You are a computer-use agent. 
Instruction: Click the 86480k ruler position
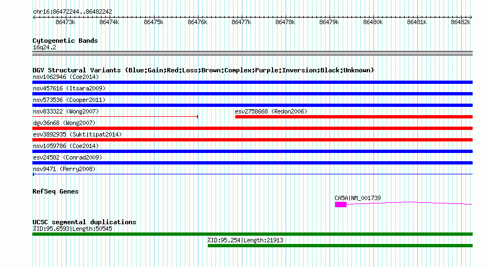(373, 22)
